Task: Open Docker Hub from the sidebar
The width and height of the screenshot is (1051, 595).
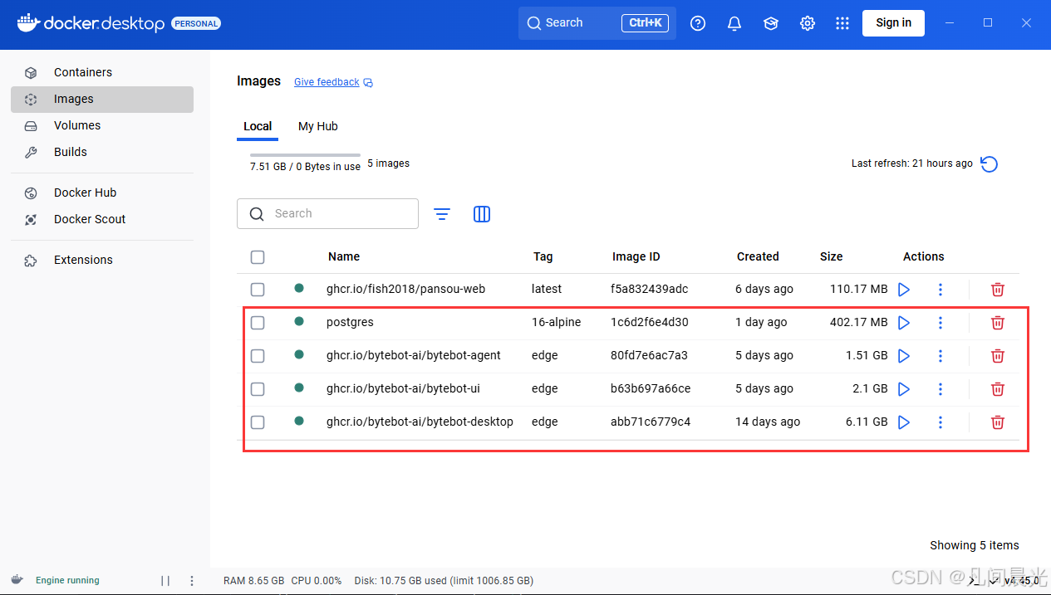Action: point(86,192)
